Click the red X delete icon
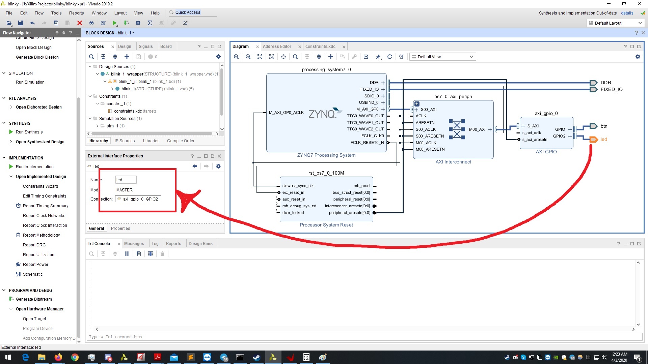Viewport: 648px width, 364px height. tap(80, 23)
